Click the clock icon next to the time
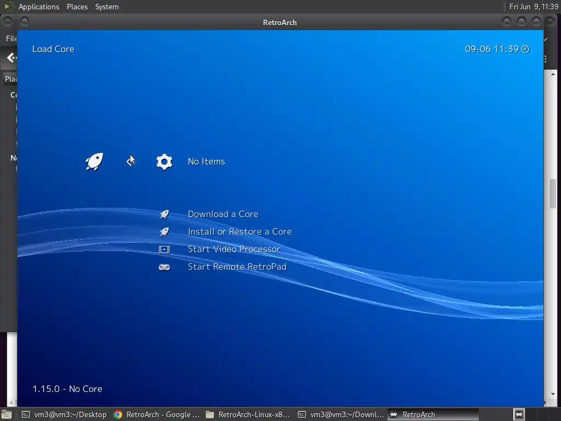 525,49
